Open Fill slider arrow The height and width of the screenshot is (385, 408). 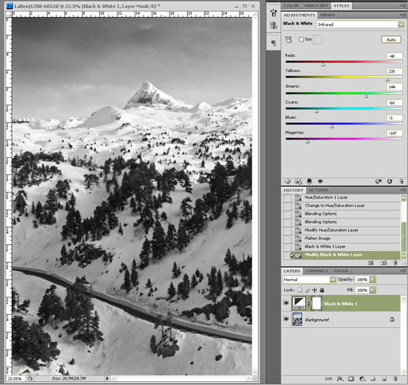tap(373, 290)
